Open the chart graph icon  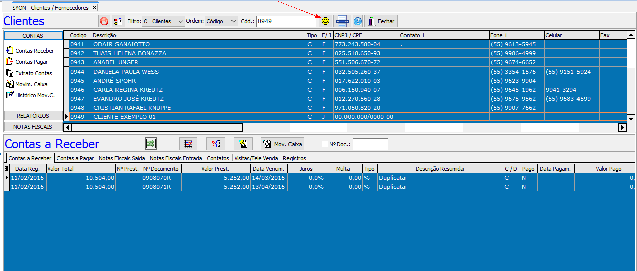(188, 144)
